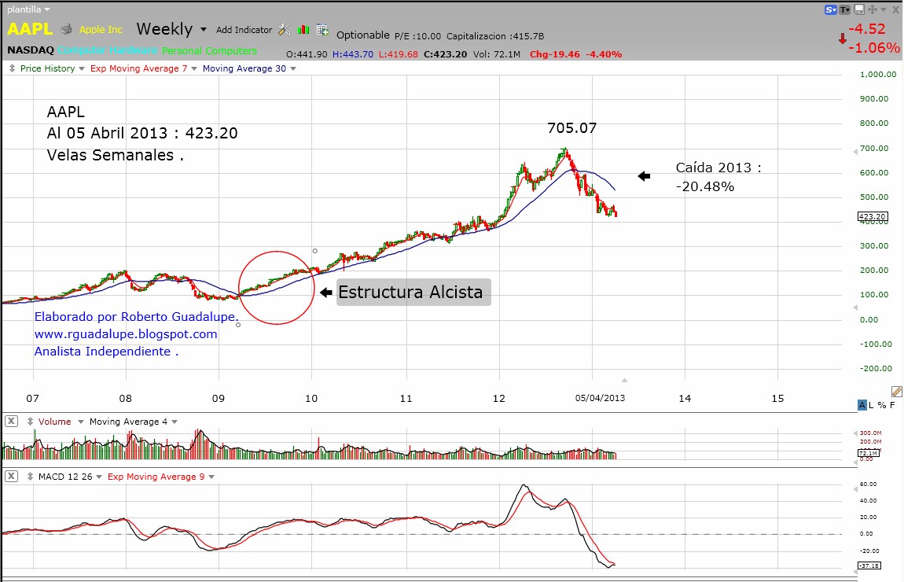Click the add data column table icon
The width and height of the screenshot is (904, 582).
tap(322, 29)
